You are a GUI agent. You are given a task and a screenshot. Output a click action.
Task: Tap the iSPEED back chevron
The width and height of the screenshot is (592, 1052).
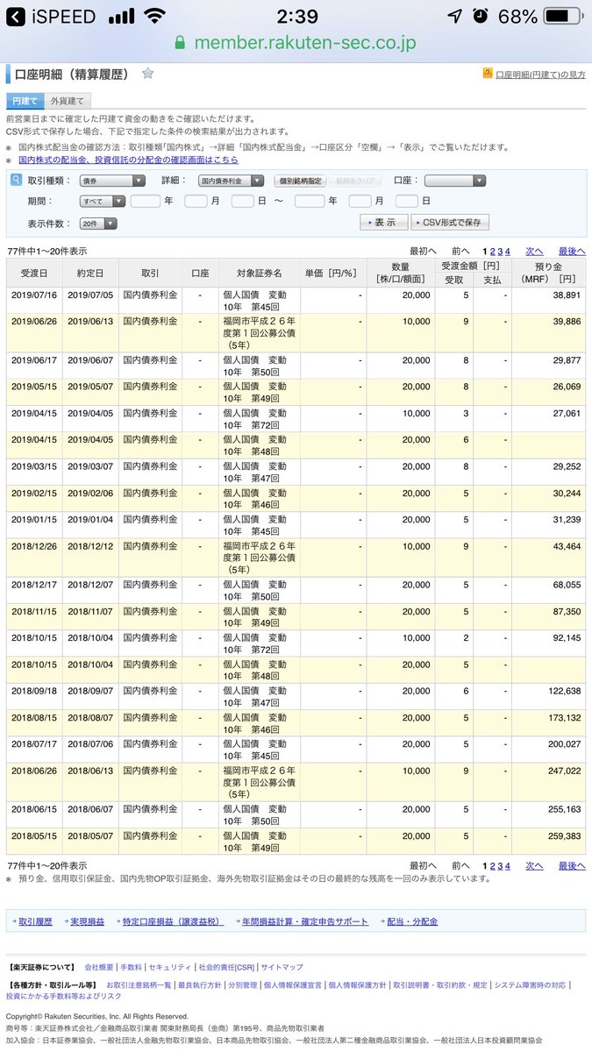pyautogui.click(x=17, y=17)
